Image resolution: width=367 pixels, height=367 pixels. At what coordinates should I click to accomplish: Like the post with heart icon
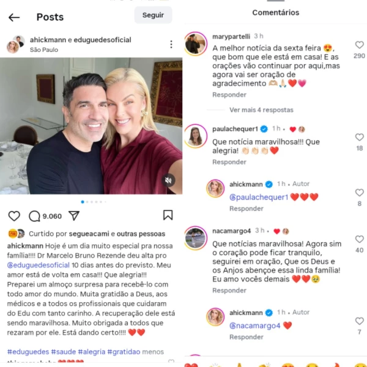coord(14,216)
